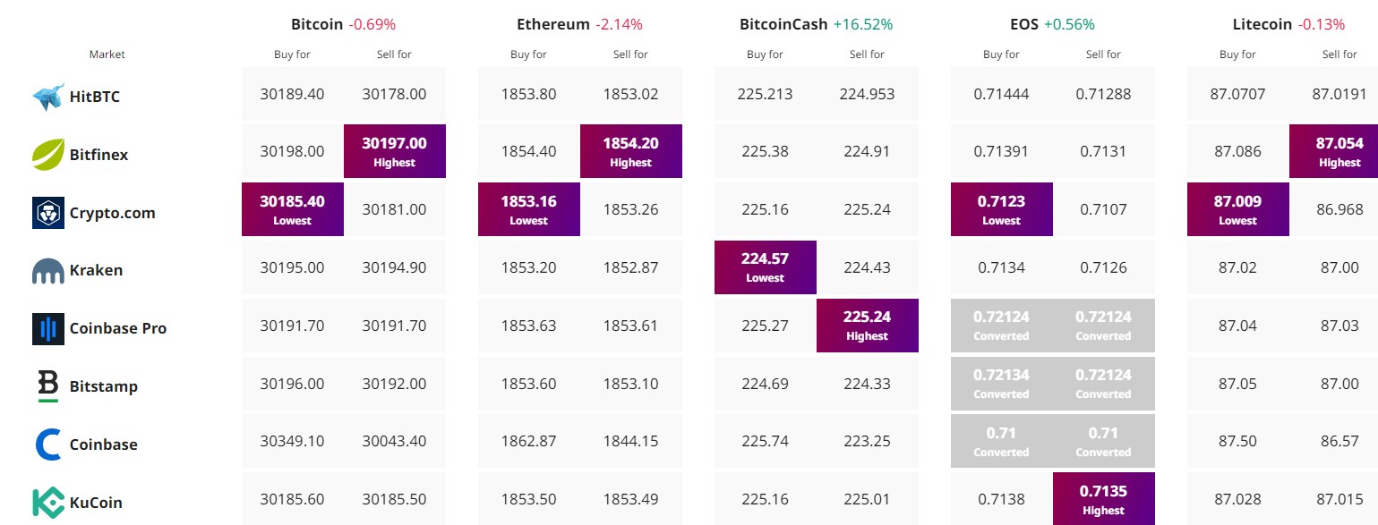Click Bitfinex highest Bitcoin sell price 30197.00
The image size is (1378, 525).
click(x=395, y=151)
